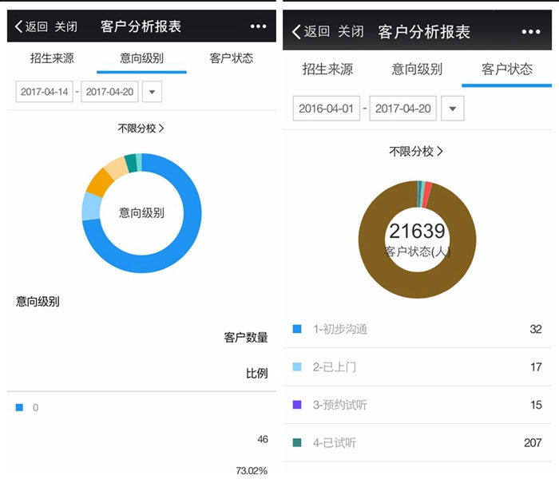Click the start date field showing 2016-04-01

pos(326,108)
